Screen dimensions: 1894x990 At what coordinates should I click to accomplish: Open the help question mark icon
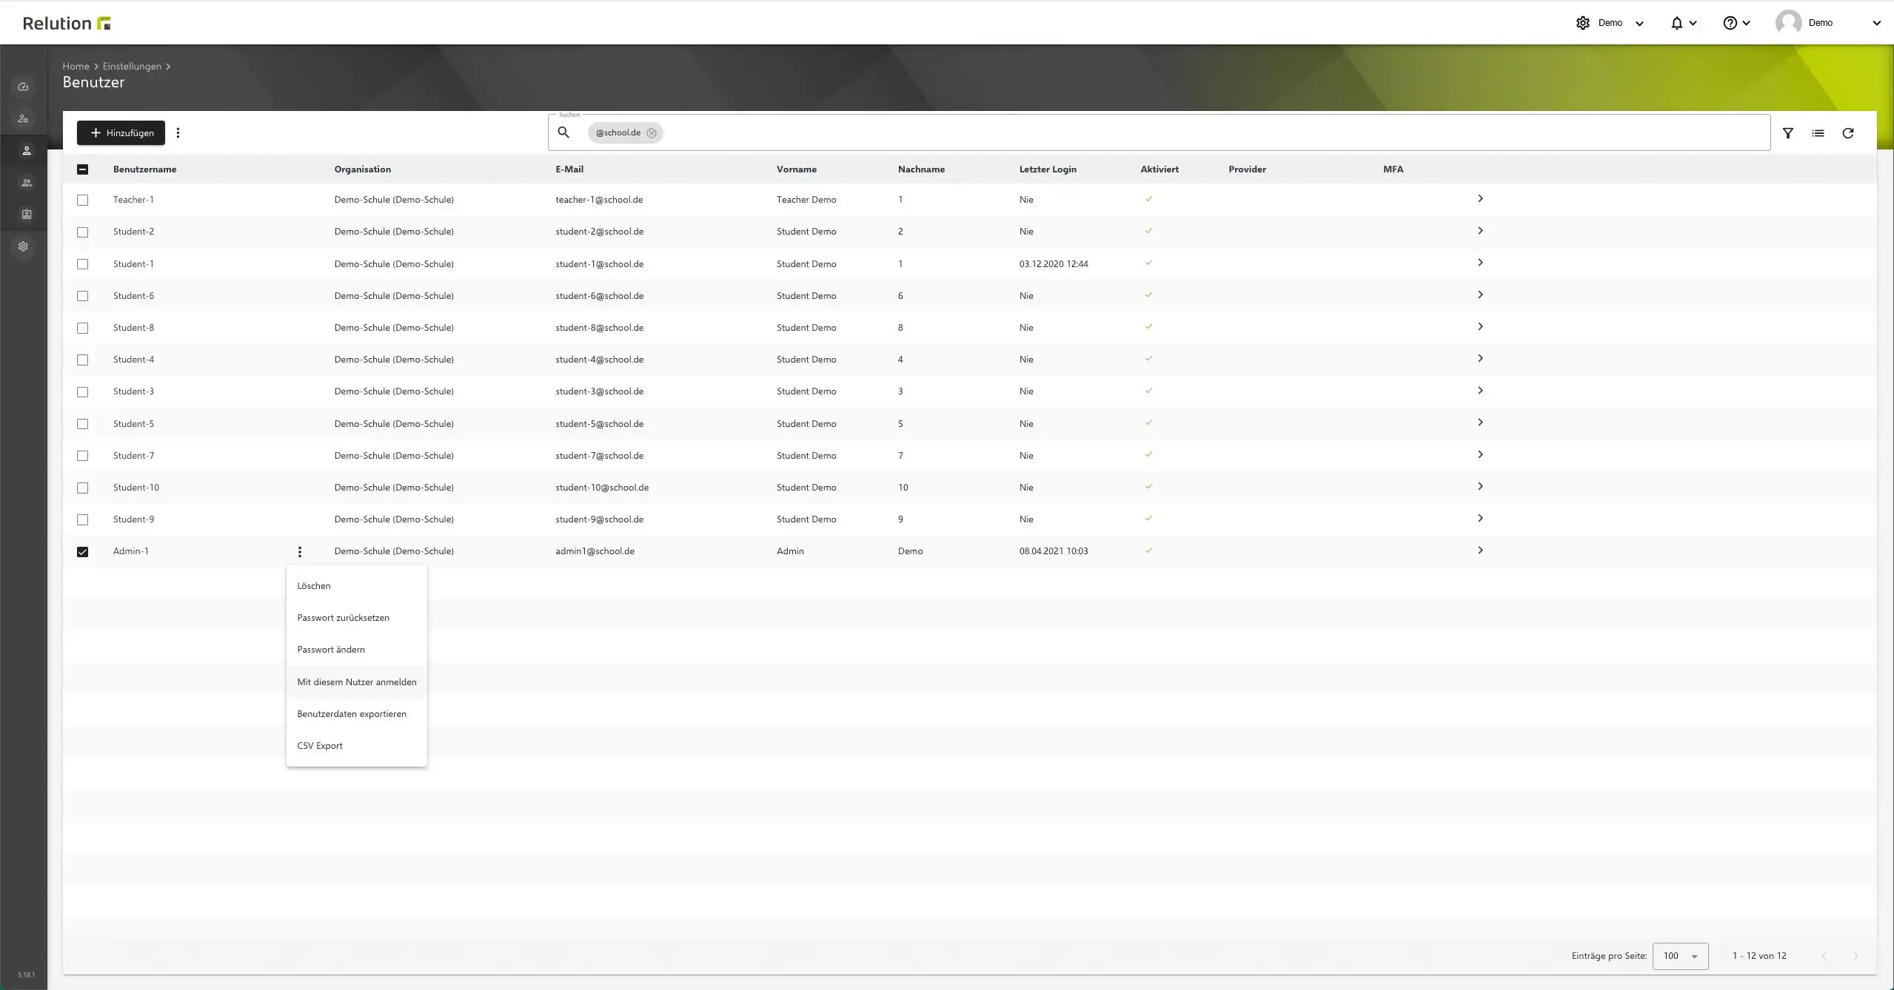1730,23
